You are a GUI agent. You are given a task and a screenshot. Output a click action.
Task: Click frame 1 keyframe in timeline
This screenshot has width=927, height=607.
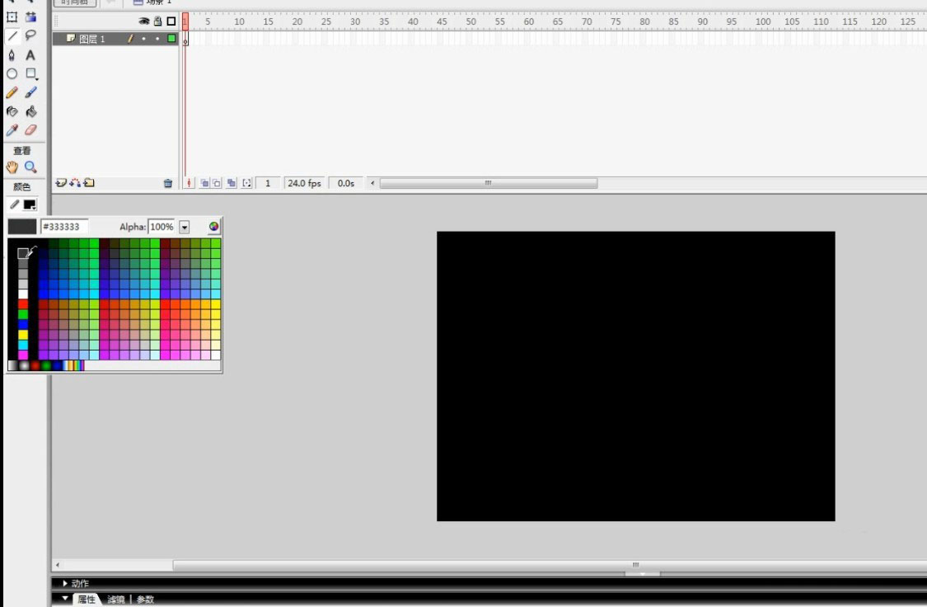(185, 39)
